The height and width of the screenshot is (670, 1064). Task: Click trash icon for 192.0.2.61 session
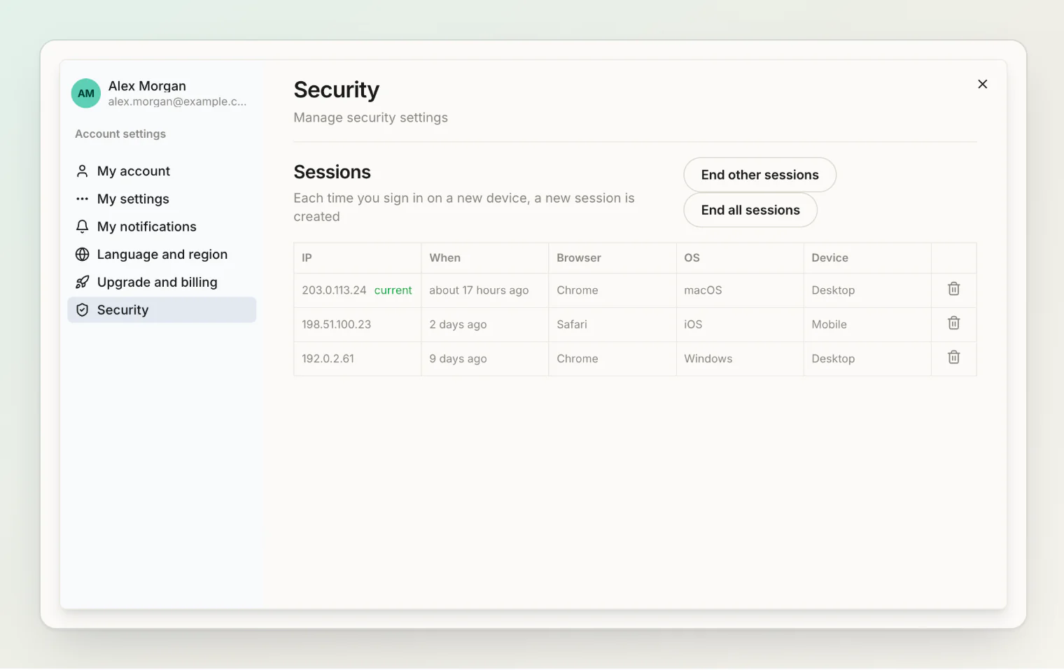point(953,357)
